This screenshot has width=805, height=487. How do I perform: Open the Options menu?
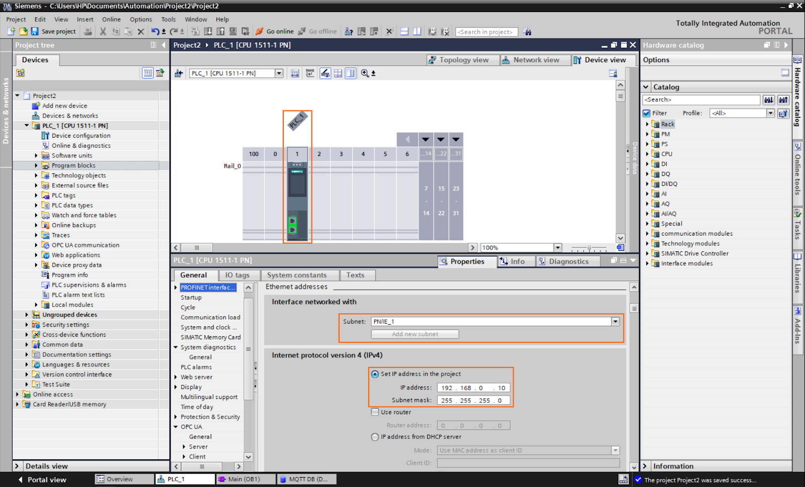[x=141, y=19]
